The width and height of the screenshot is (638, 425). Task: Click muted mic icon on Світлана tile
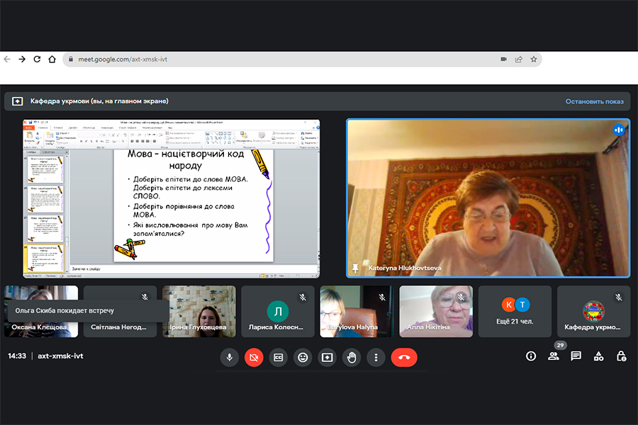point(145,297)
